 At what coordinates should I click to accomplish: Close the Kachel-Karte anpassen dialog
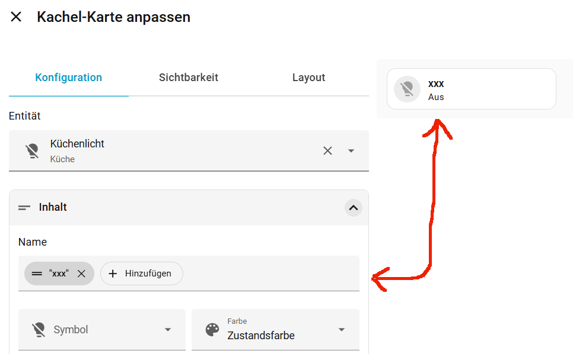tap(16, 17)
